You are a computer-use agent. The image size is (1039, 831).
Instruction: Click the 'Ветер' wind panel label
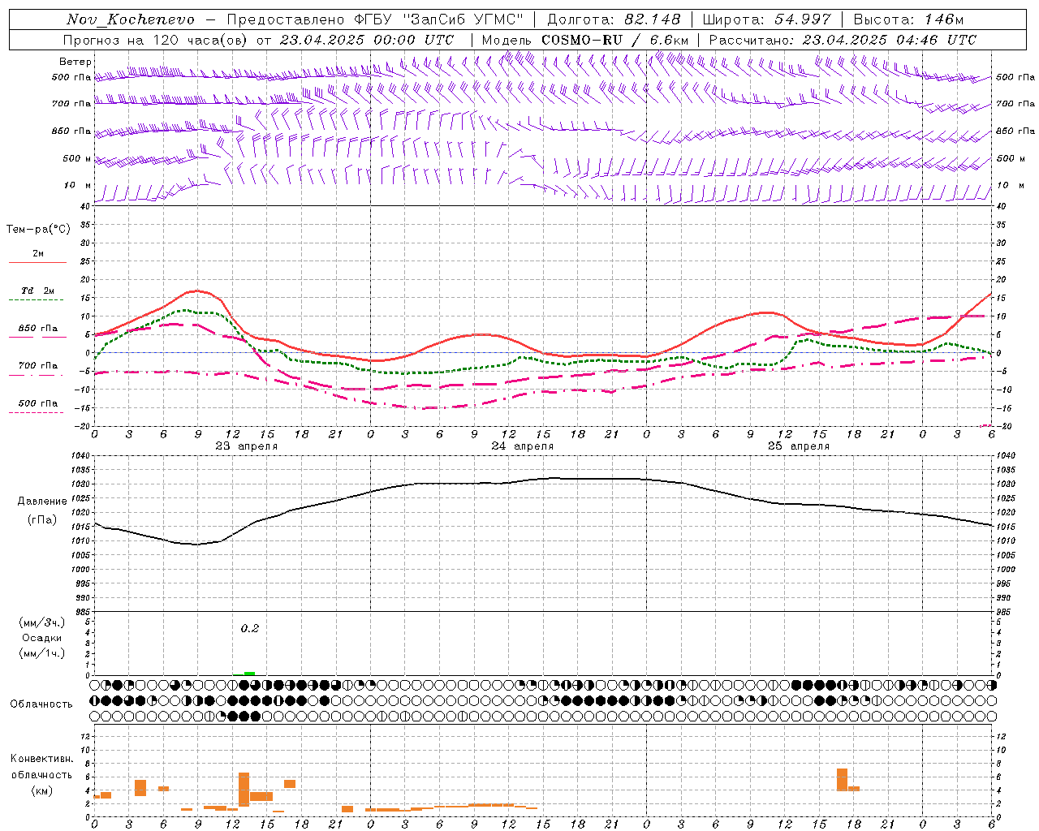click(x=75, y=62)
